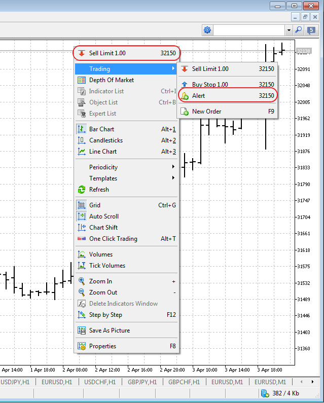The width and height of the screenshot is (324, 403).
Task: Click the Save As Picture icon
Action: (82, 331)
